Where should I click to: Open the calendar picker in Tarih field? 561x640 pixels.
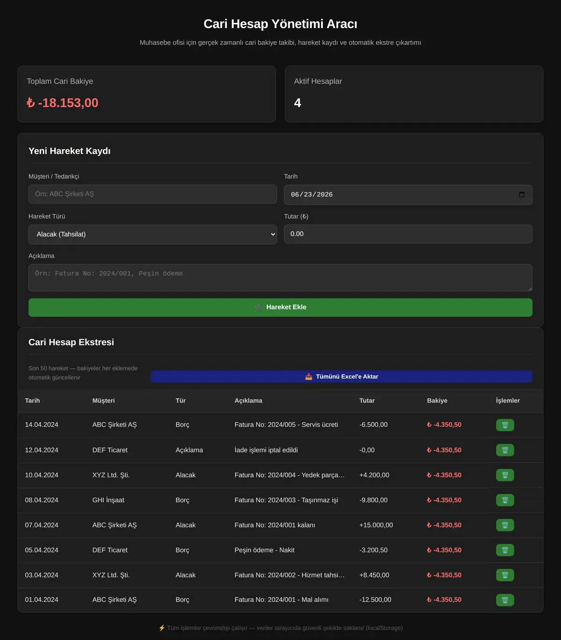tap(522, 195)
